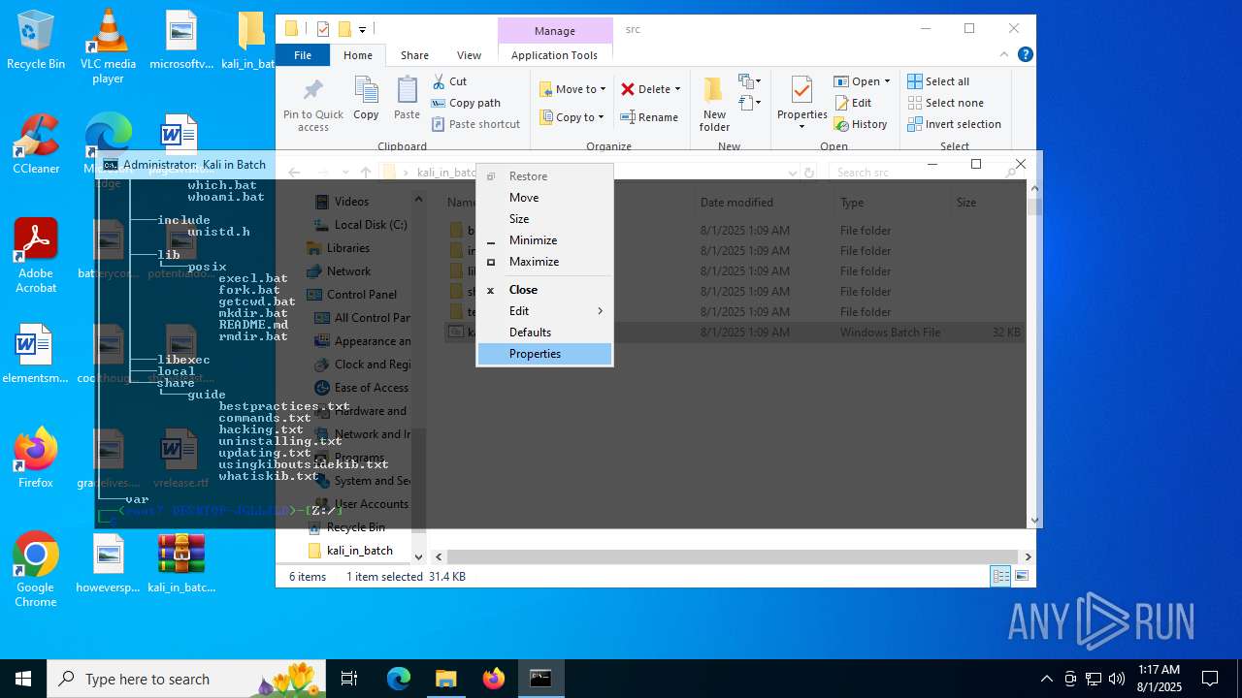Click navigation pane scroll down arrow

(x=418, y=556)
